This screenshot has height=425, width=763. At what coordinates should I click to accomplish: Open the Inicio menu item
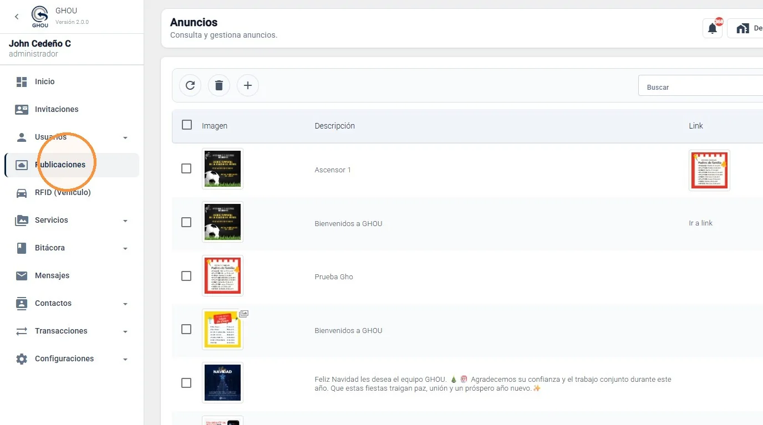(x=72, y=81)
